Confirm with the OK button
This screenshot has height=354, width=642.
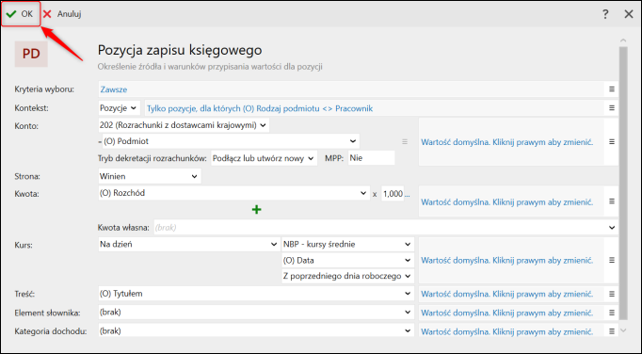(21, 14)
